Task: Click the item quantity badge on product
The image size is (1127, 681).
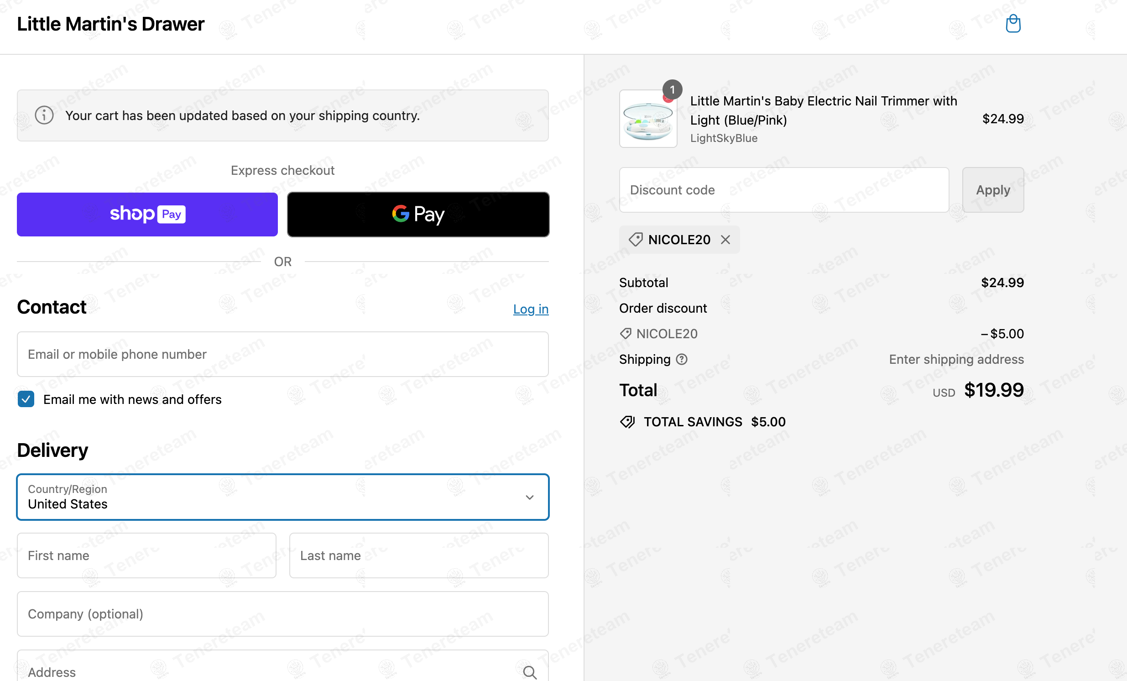Action: click(x=673, y=90)
